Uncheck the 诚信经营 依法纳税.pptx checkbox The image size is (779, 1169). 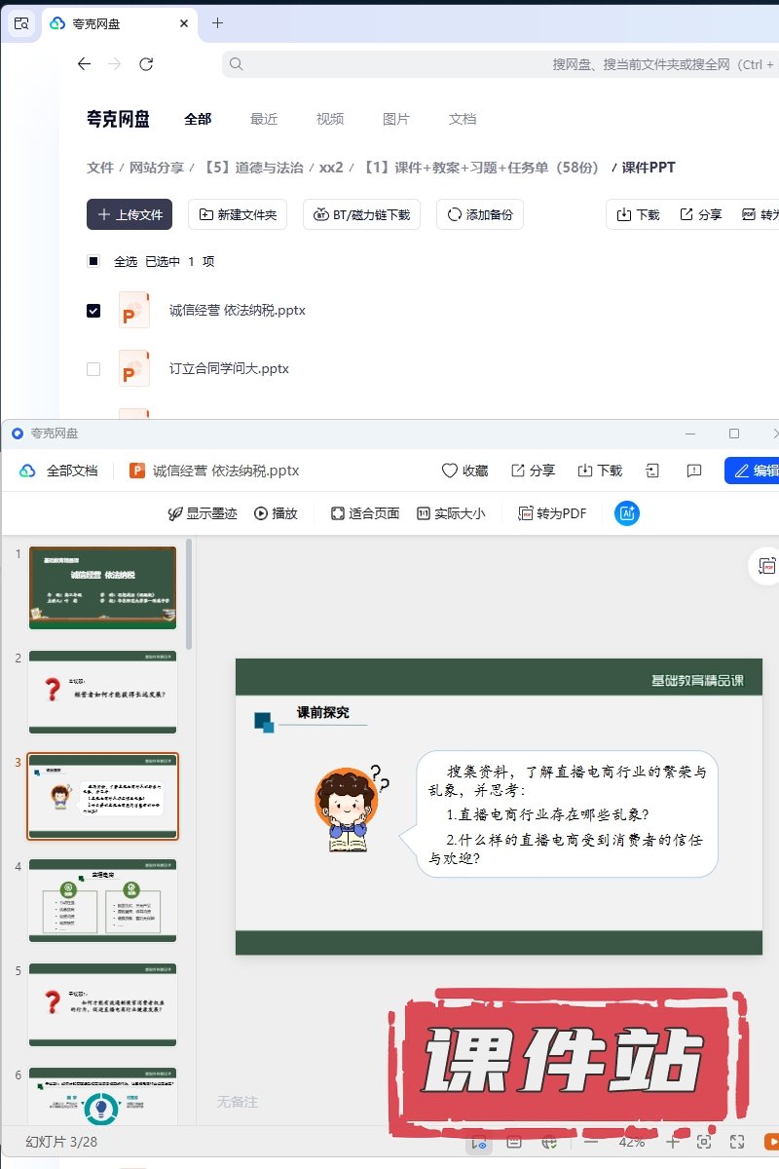click(x=93, y=311)
